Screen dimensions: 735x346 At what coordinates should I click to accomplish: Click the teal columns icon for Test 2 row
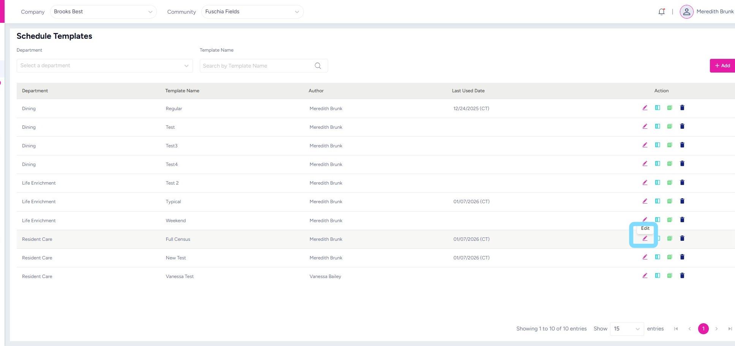657,183
